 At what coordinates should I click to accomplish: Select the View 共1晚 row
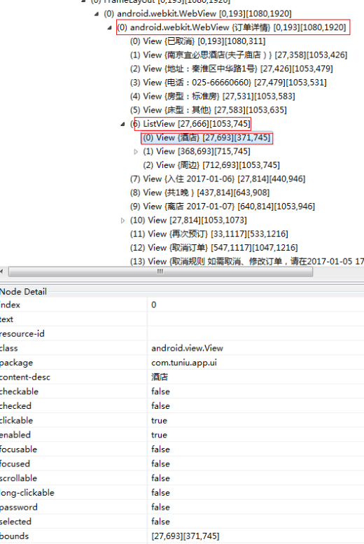pyautogui.click(x=200, y=193)
